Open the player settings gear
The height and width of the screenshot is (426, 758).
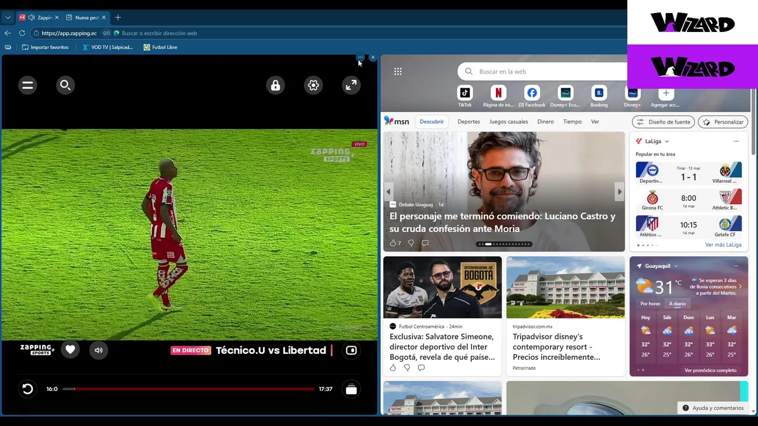point(313,85)
